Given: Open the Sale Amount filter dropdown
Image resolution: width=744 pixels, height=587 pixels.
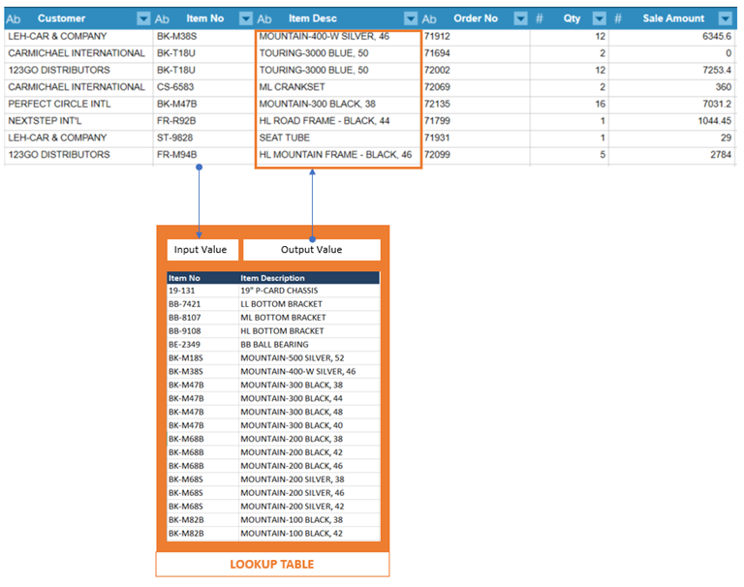Looking at the screenshot, I should (x=725, y=18).
